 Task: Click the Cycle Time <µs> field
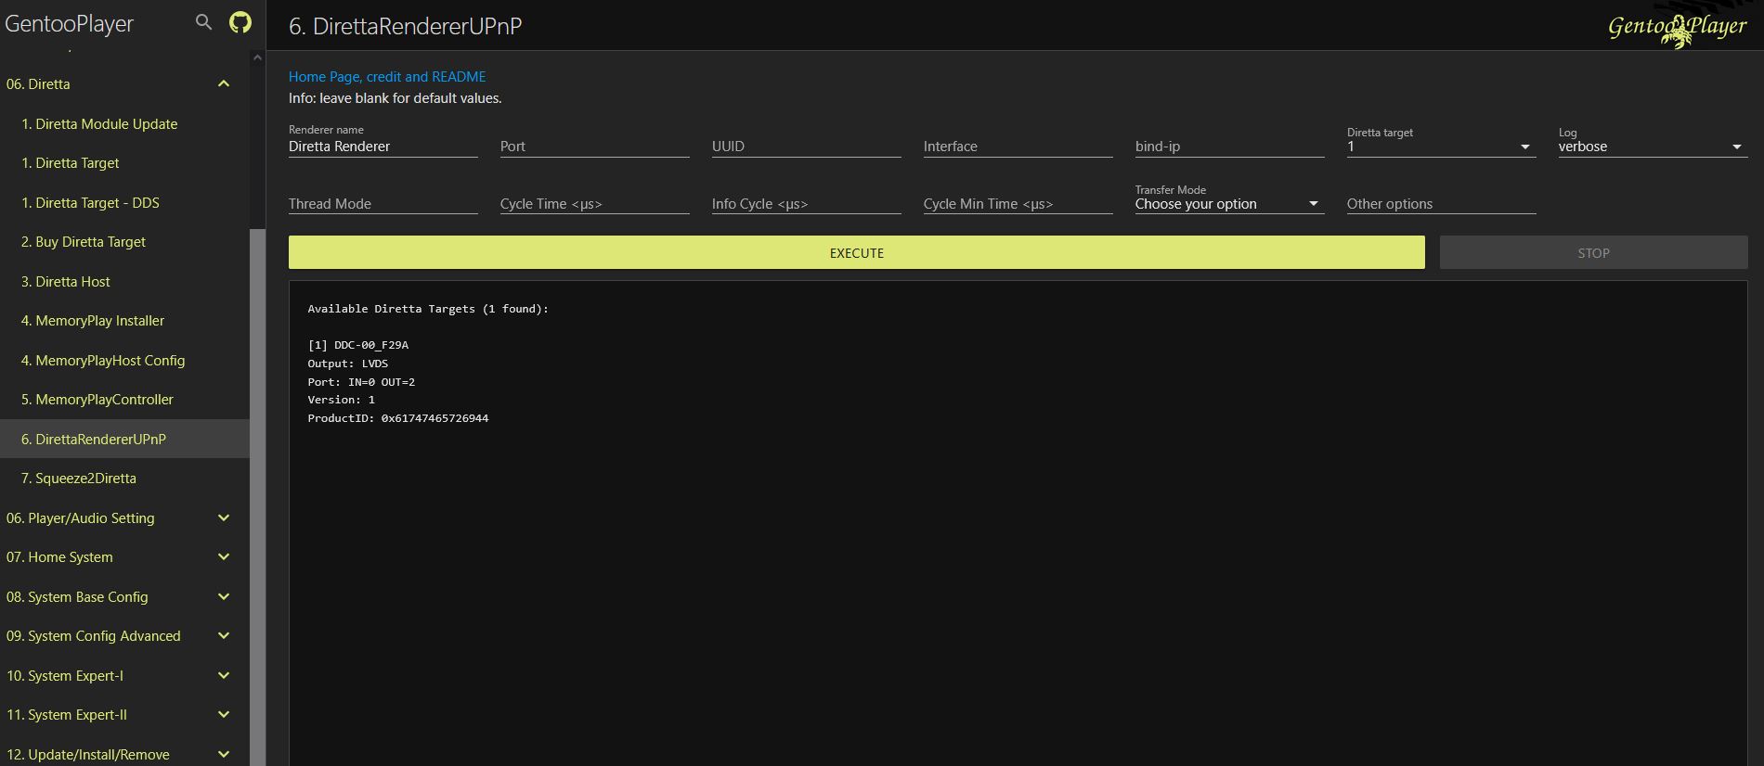click(x=594, y=204)
